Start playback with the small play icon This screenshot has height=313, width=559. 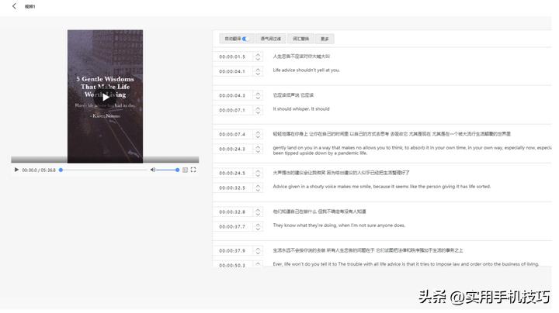pyautogui.click(x=16, y=170)
